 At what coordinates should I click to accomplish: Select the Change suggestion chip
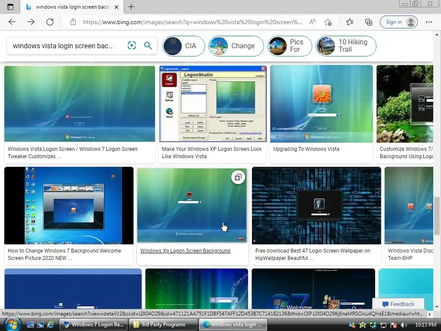tap(236, 46)
